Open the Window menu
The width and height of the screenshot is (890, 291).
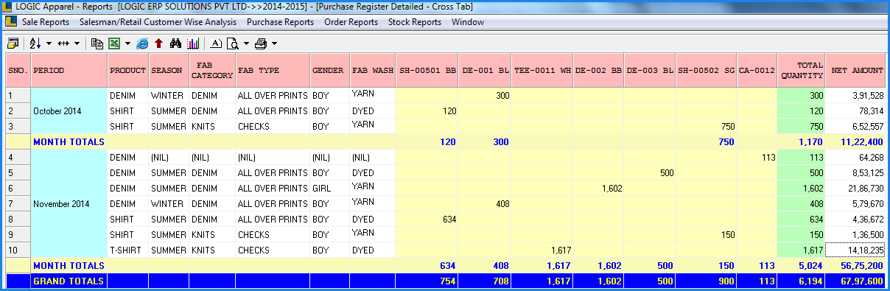click(468, 22)
